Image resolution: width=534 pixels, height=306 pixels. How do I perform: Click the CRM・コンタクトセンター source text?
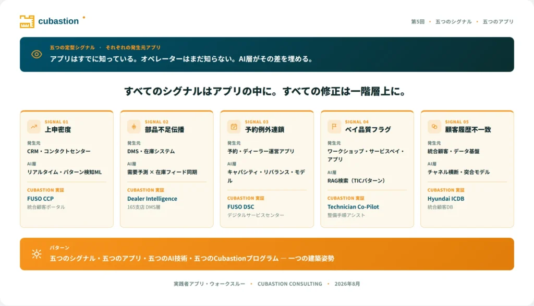pyautogui.click(x=59, y=151)
